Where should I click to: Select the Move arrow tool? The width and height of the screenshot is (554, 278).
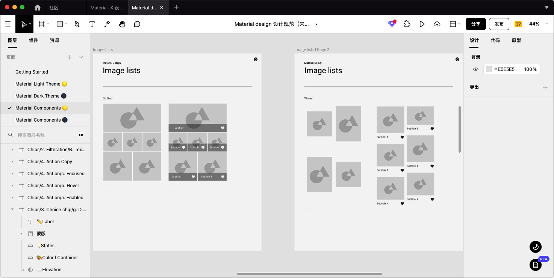coord(24,24)
